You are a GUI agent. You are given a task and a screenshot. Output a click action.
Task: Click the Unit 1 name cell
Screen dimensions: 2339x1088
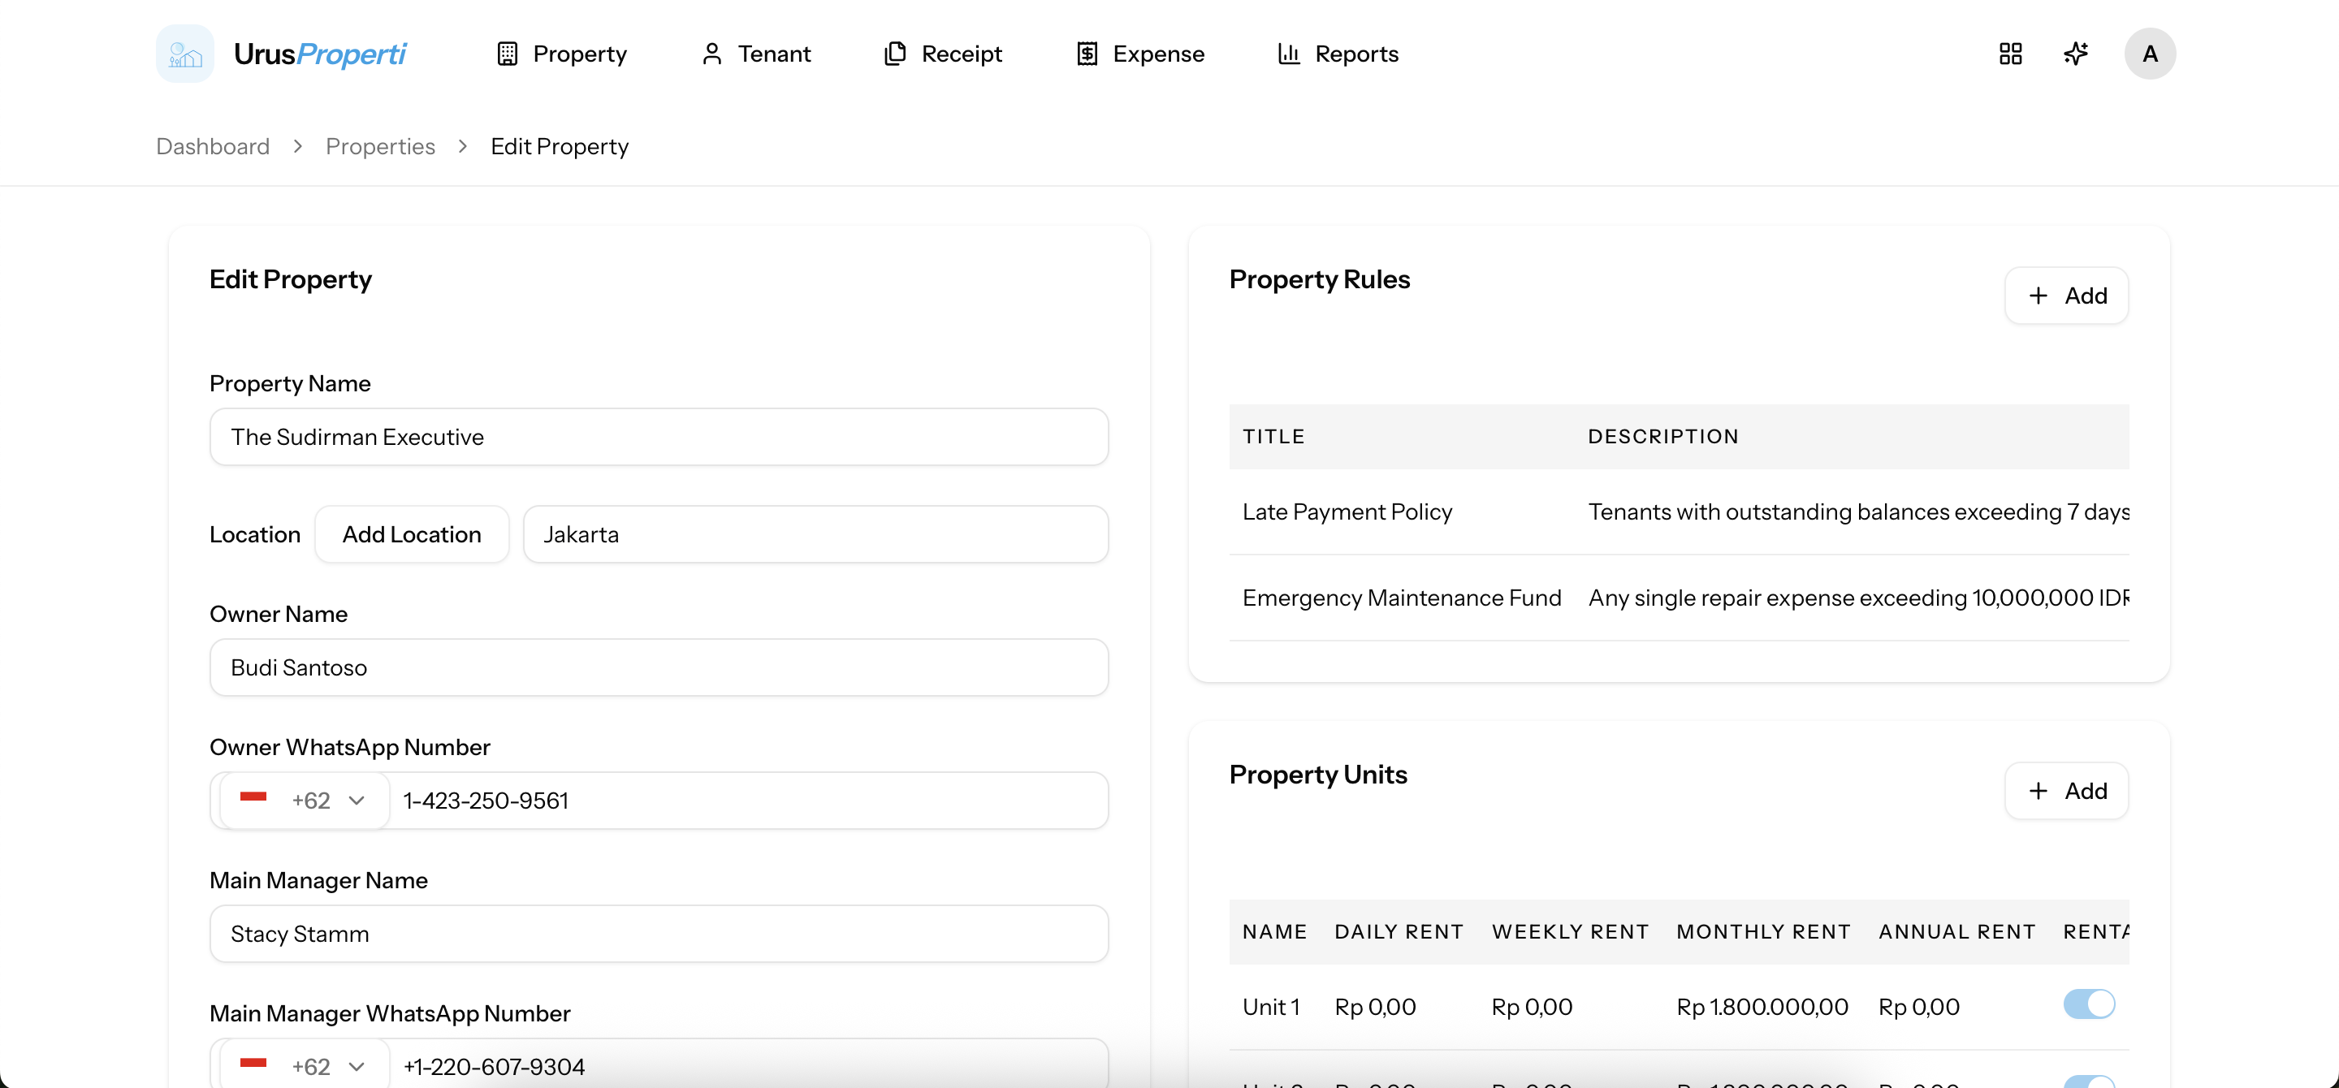(1271, 1006)
